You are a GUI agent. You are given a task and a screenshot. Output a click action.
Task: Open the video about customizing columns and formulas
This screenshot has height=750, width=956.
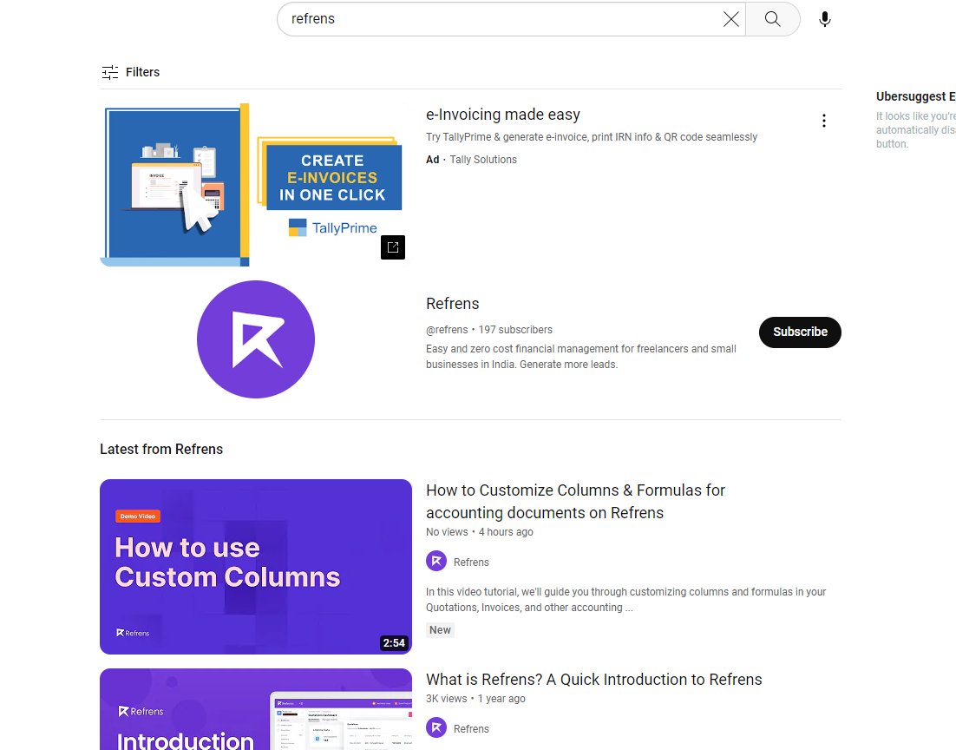pyautogui.click(x=575, y=501)
